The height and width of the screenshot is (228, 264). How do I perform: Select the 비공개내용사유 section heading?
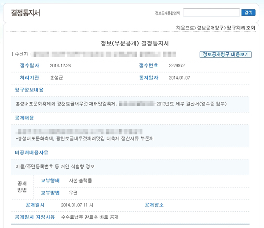(x=31, y=152)
